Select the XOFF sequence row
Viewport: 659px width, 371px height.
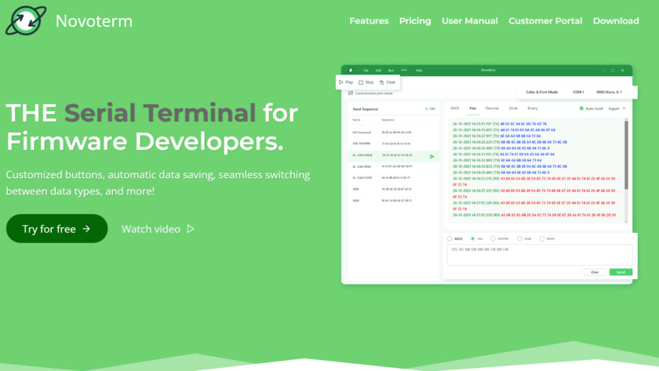393,201
